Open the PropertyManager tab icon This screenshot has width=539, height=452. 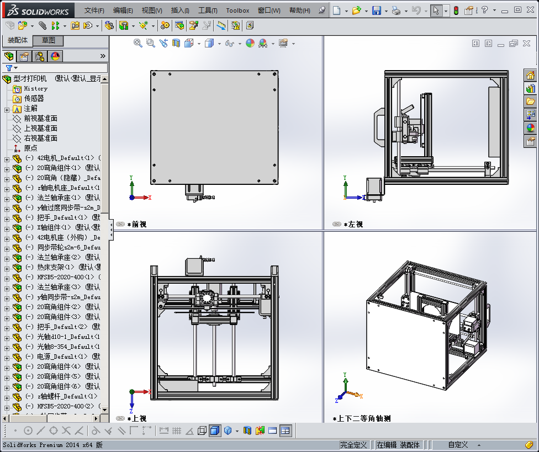coord(24,56)
